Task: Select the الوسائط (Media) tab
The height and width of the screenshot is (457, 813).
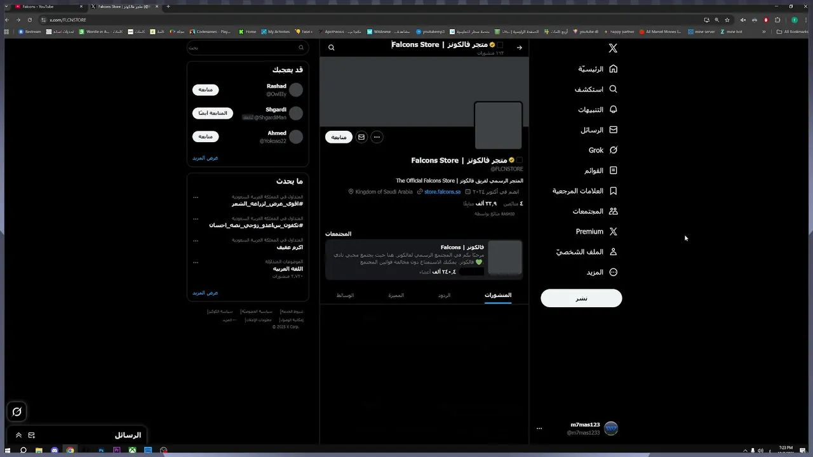Action: pyautogui.click(x=345, y=295)
